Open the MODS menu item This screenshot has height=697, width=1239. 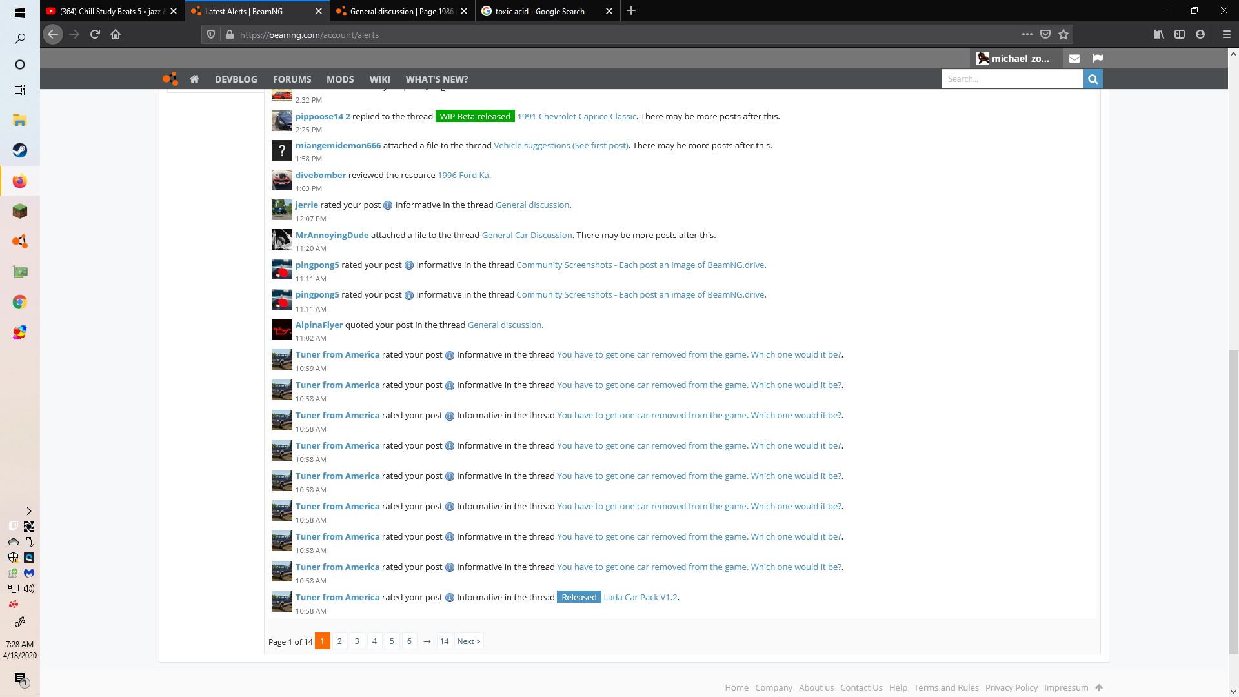340,79
